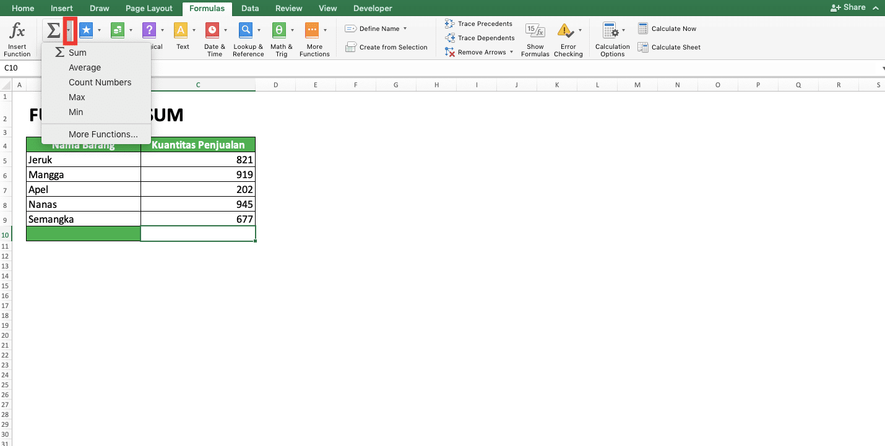The height and width of the screenshot is (446, 885).
Task: Expand the Text functions dropdown arrow
Action: click(194, 30)
